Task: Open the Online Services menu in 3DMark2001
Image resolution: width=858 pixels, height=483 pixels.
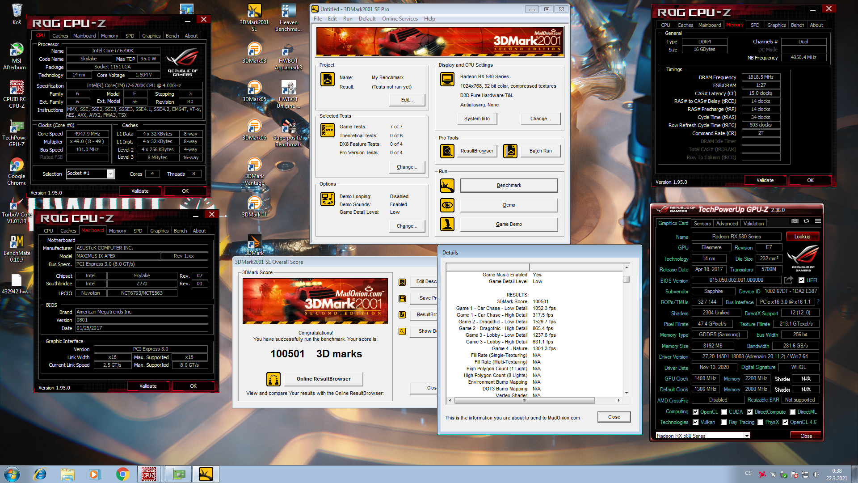Action: tap(400, 19)
